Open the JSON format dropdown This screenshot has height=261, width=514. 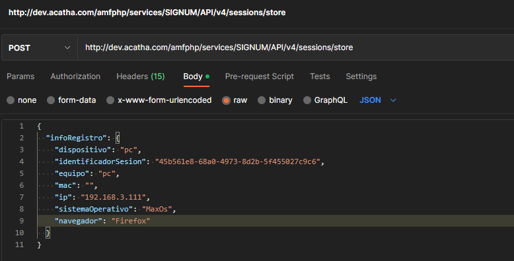[x=378, y=100]
